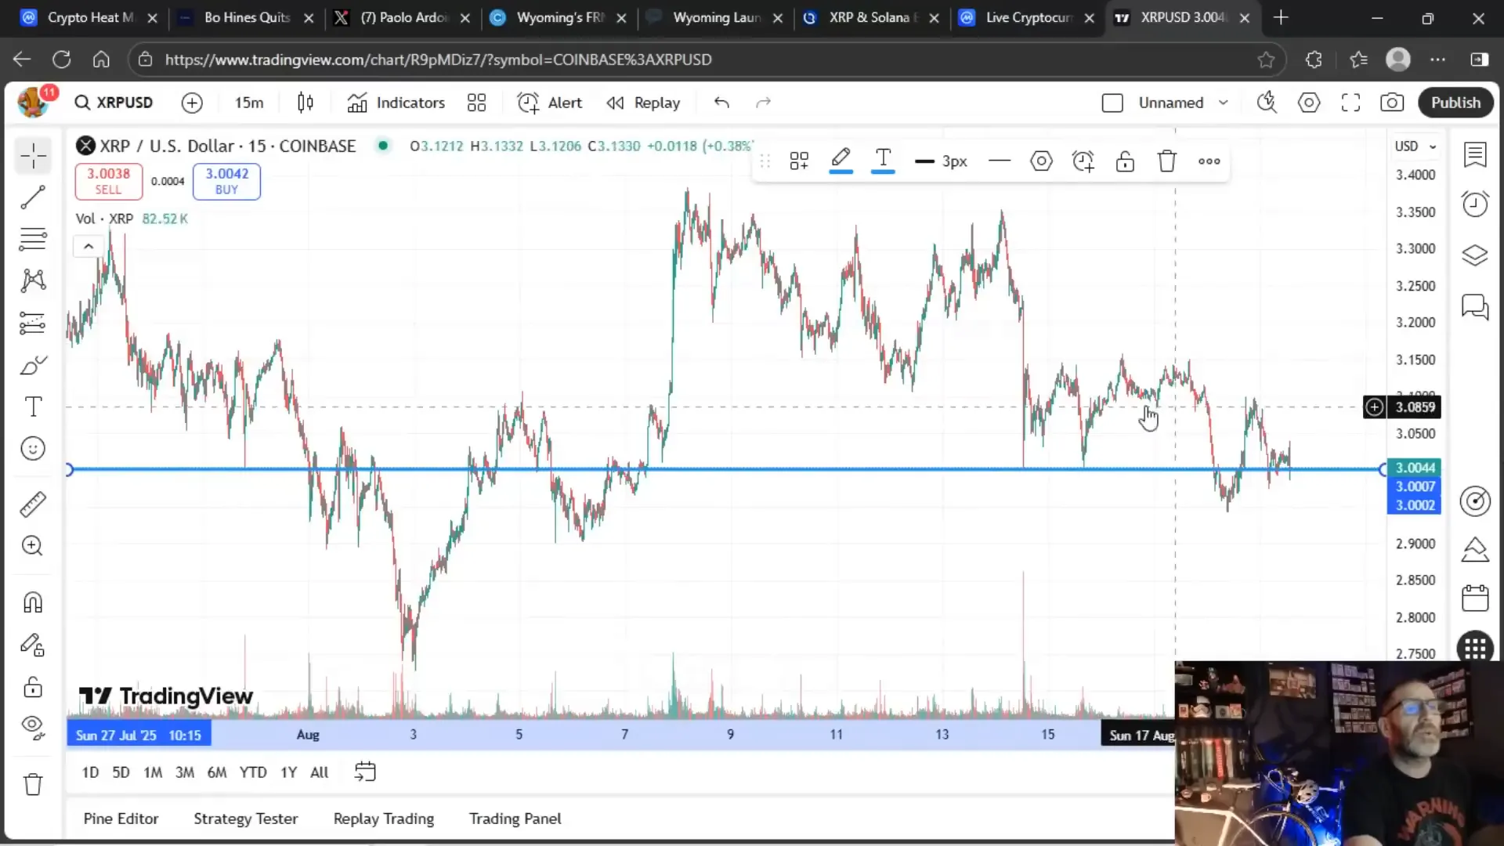Screen dimensions: 1504x846
Task: Open the Strategy Tester tab
Action: click(x=245, y=819)
